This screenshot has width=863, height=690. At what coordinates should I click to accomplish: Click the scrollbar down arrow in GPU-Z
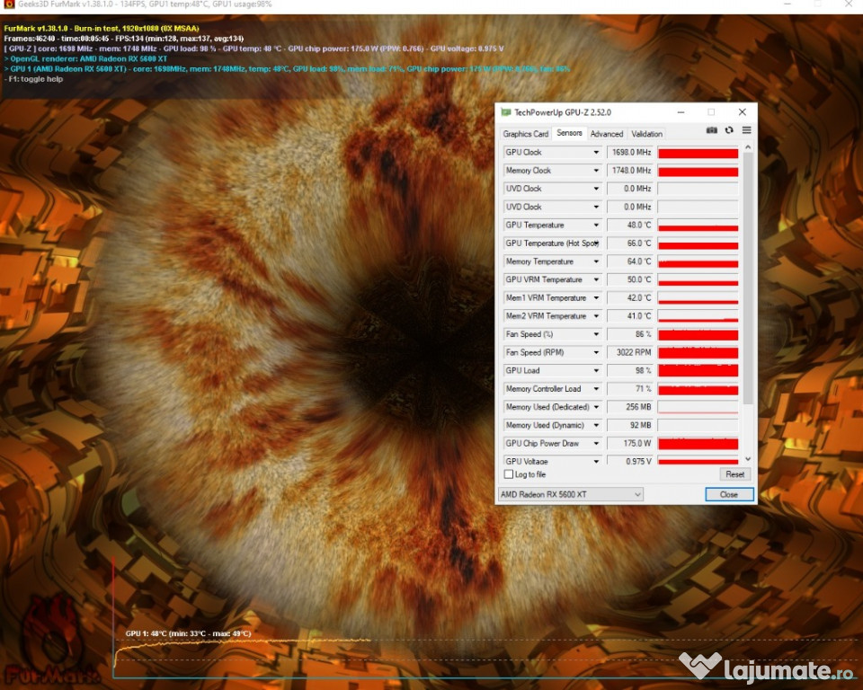tap(747, 459)
